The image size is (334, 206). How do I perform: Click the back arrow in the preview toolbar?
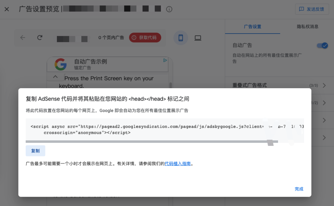coord(22,37)
